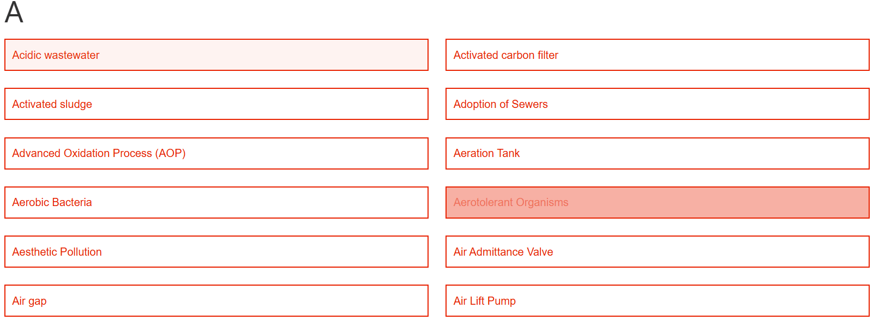Click the Aerotolerant Organisms box

(658, 202)
